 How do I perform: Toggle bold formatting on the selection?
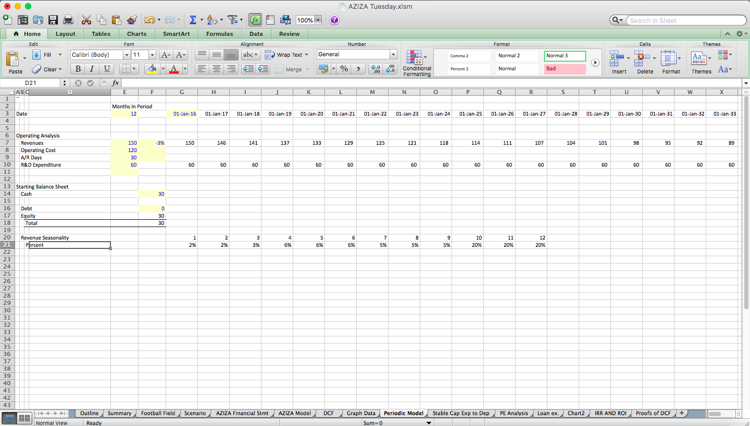[x=78, y=68]
